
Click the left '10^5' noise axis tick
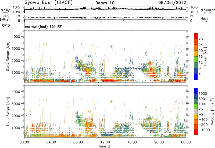(16, 7)
